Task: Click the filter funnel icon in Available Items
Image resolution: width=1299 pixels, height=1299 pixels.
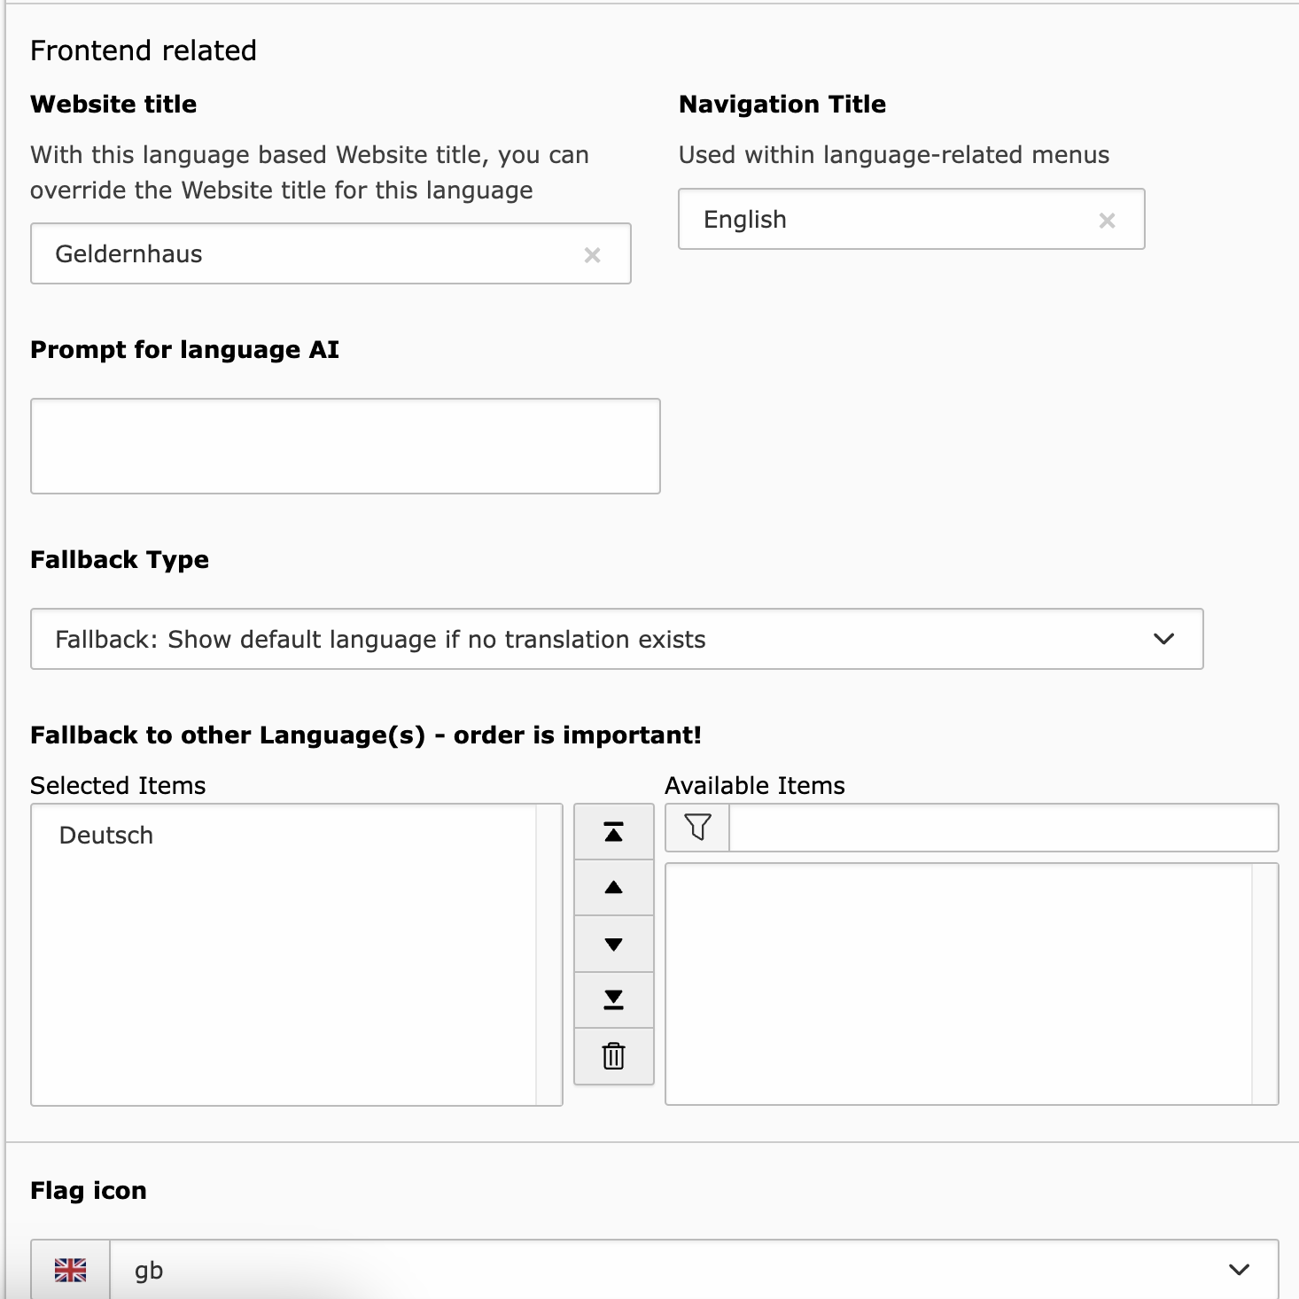Action: coord(697,828)
